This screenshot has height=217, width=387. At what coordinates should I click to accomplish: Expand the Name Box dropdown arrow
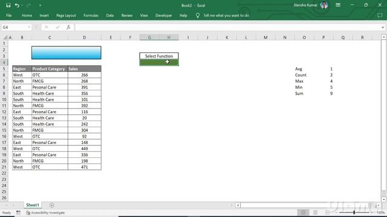tap(29, 27)
